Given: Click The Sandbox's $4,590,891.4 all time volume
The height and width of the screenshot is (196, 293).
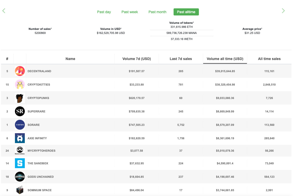Looking at the screenshot, I should [x=225, y=163].
